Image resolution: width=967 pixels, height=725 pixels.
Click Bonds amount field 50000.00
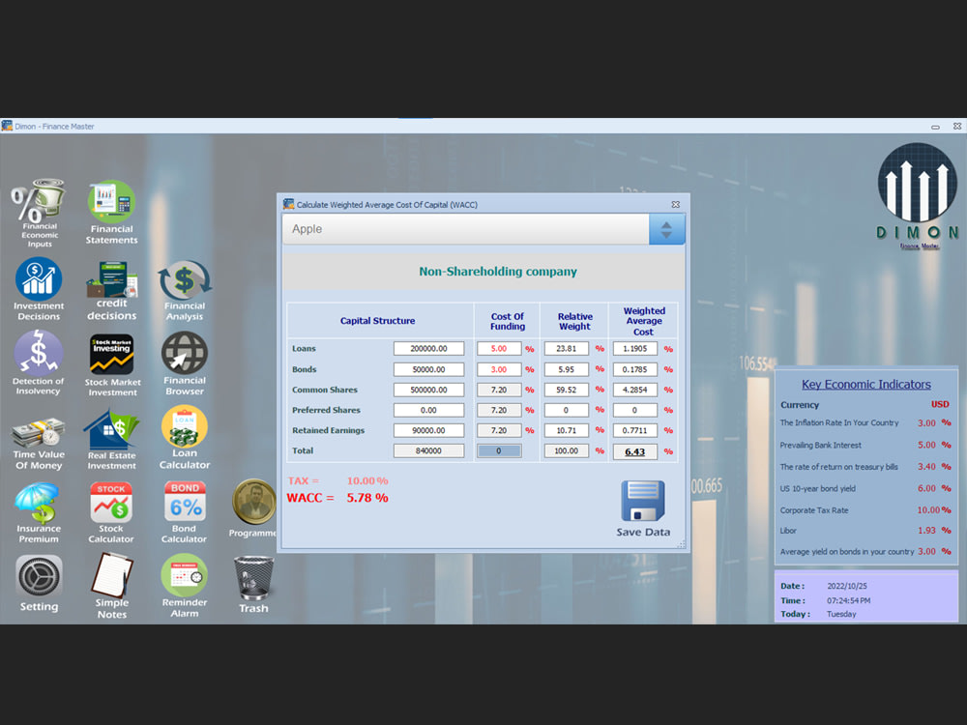point(428,369)
